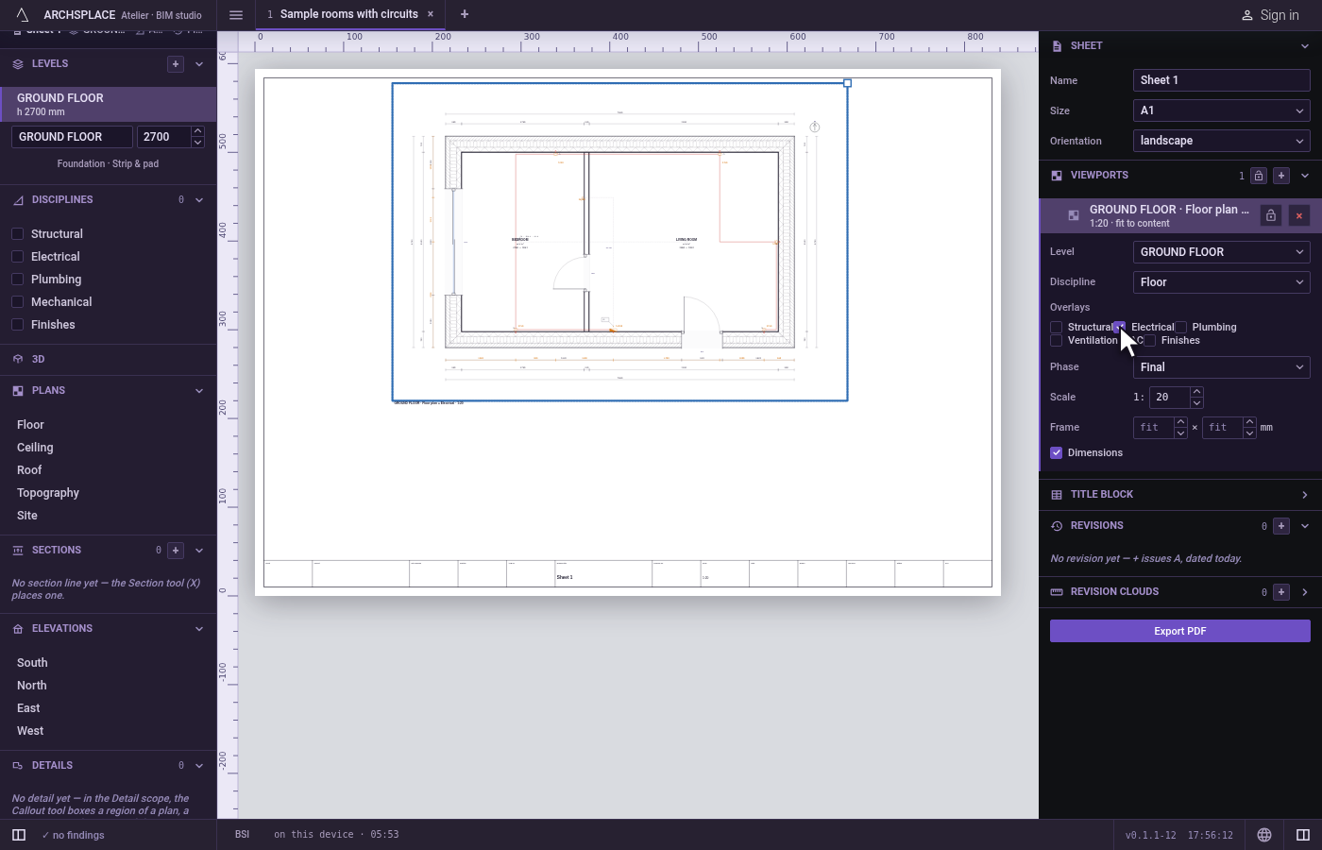Screen dimensions: 1322x850
Task: Enable the Electrical discipline checkbox in the left panel
Action: [17, 257]
